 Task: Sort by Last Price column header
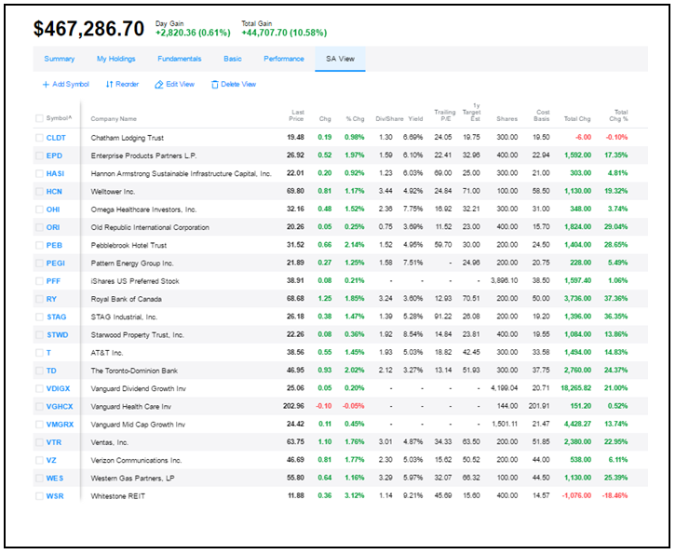tap(297, 115)
